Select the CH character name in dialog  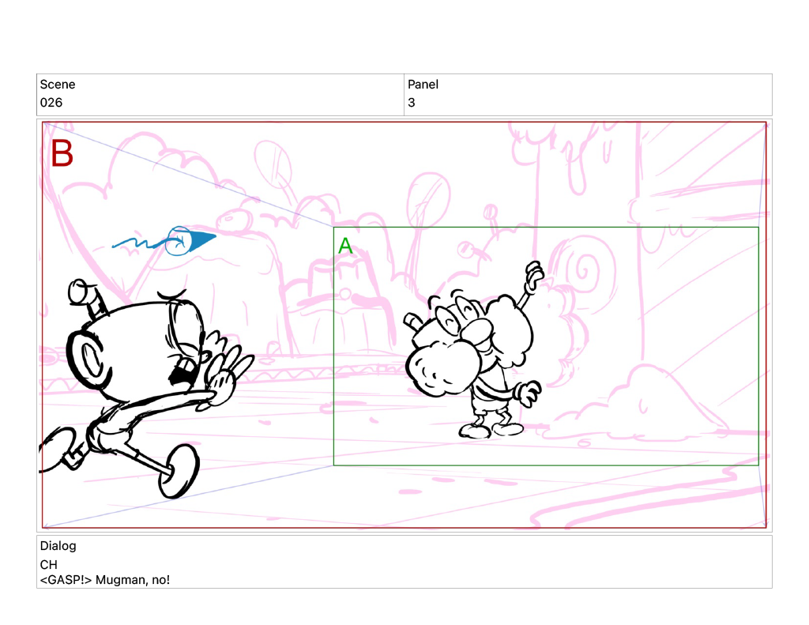tap(48, 565)
